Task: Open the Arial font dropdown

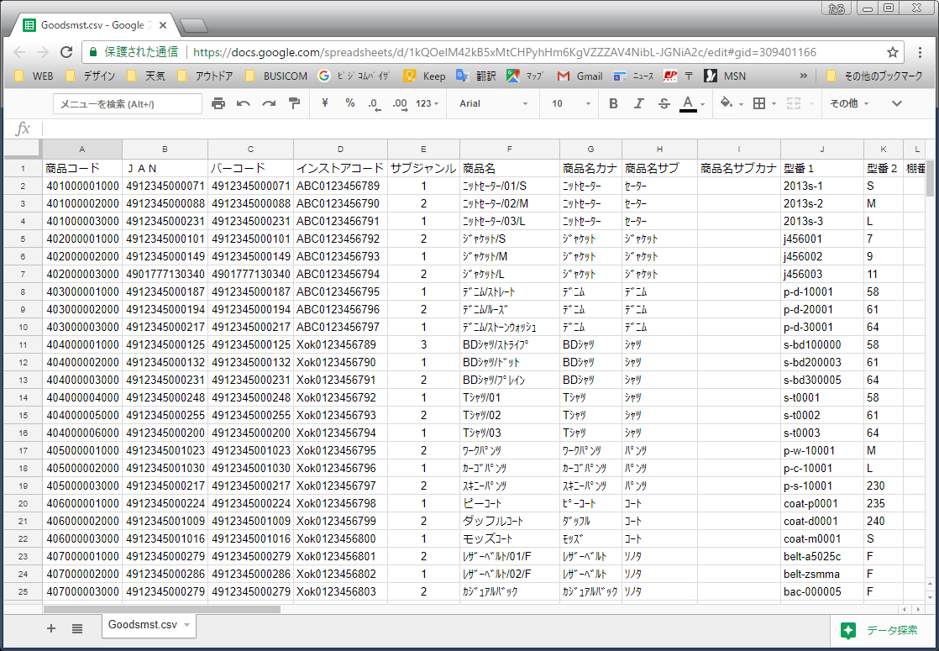Action: click(x=494, y=103)
